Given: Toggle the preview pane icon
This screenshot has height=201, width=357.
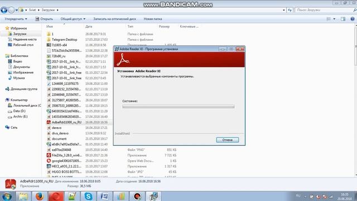Looking at the screenshot, I should click(x=343, y=19).
